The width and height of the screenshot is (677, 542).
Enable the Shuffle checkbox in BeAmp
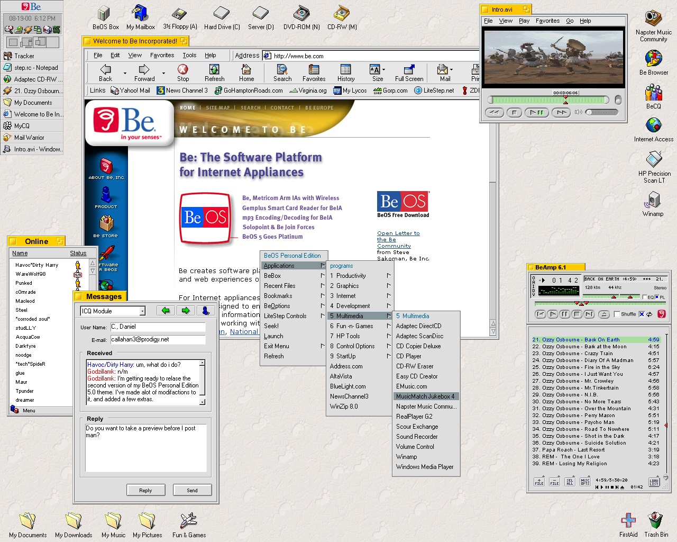pyautogui.click(x=617, y=314)
